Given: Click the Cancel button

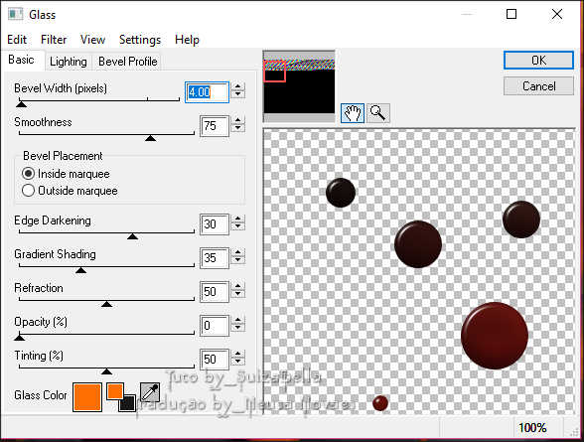Looking at the screenshot, I should tap(538, 86).
